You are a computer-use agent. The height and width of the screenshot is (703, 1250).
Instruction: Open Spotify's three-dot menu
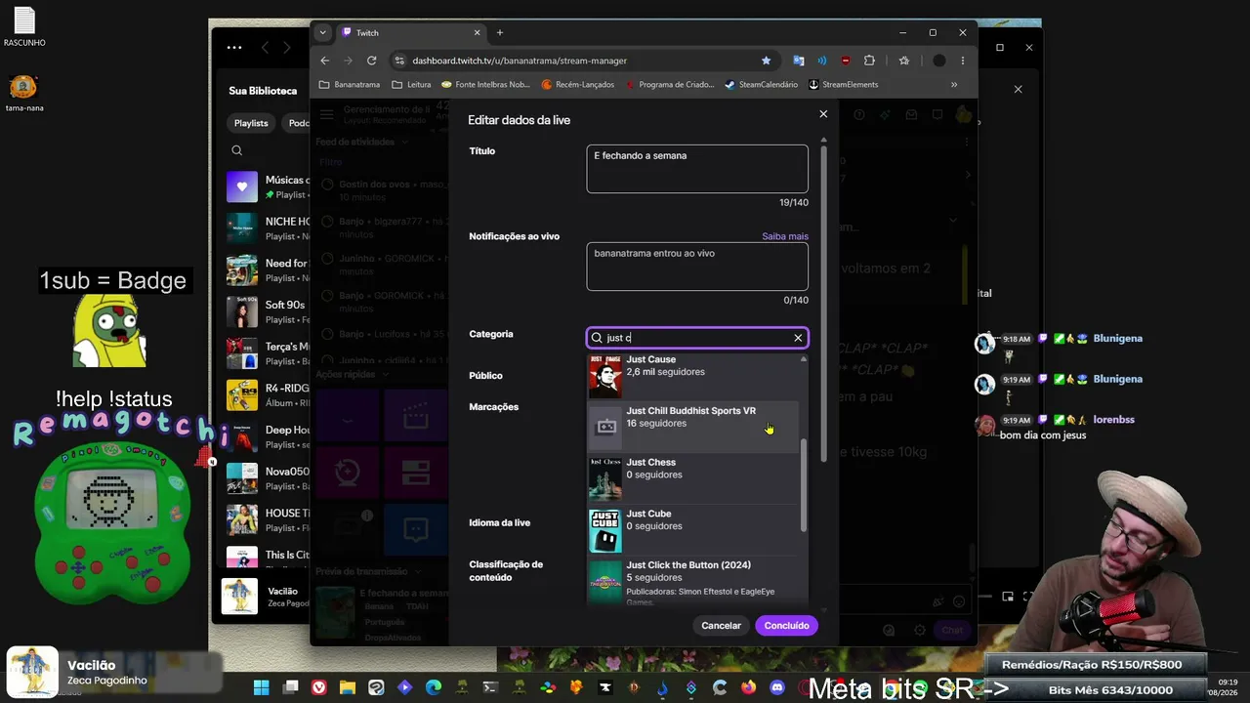pyautogui.click(x=234, y=47)
